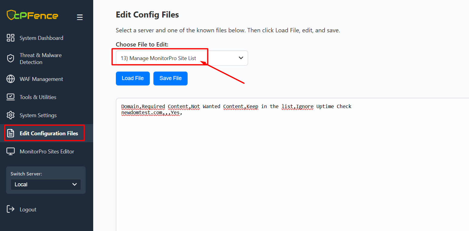Click the Edit Configuration Files document icon
Viewport: 469px width, 231px height.
click(x=11, y=133)
